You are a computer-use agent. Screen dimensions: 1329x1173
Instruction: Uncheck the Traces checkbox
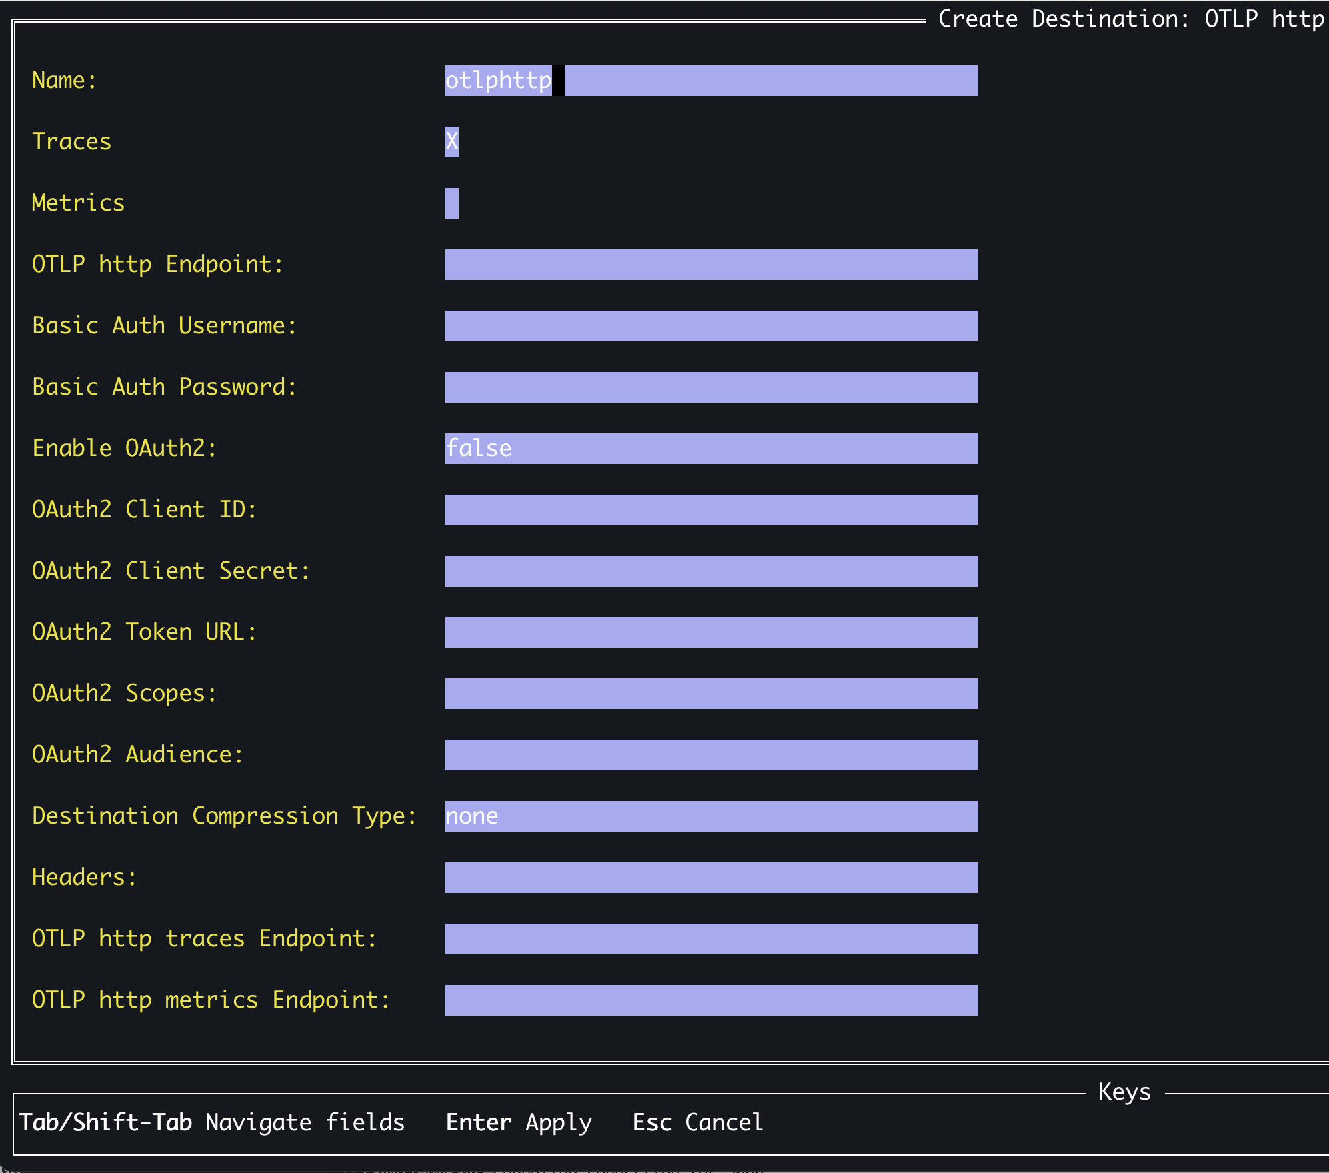click(x=452, y=141)
